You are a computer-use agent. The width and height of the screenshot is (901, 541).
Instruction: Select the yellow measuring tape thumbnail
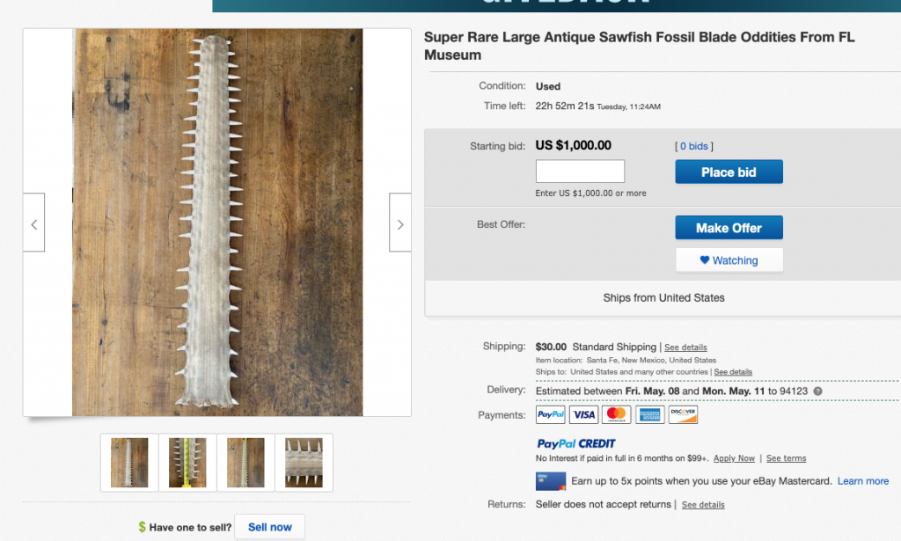187,463
